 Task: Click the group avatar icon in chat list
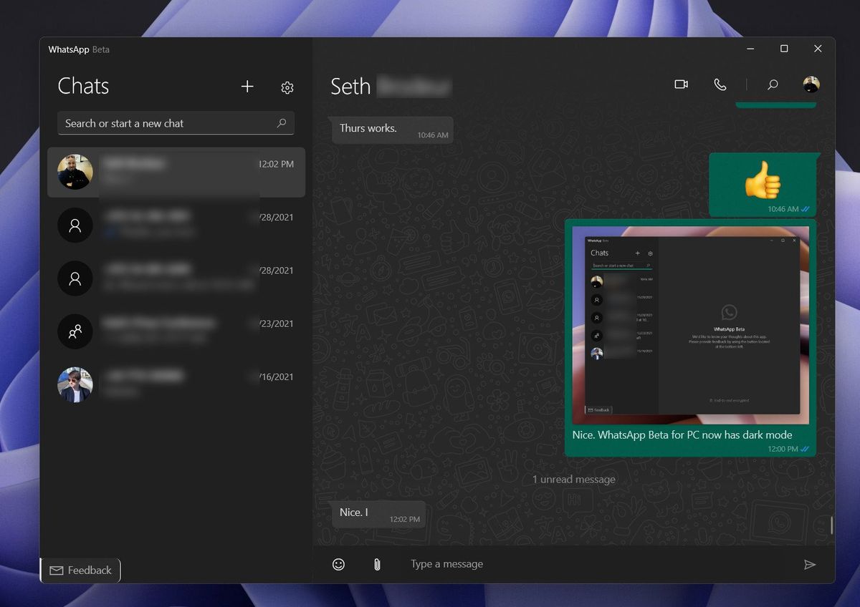tap(75, 331)
